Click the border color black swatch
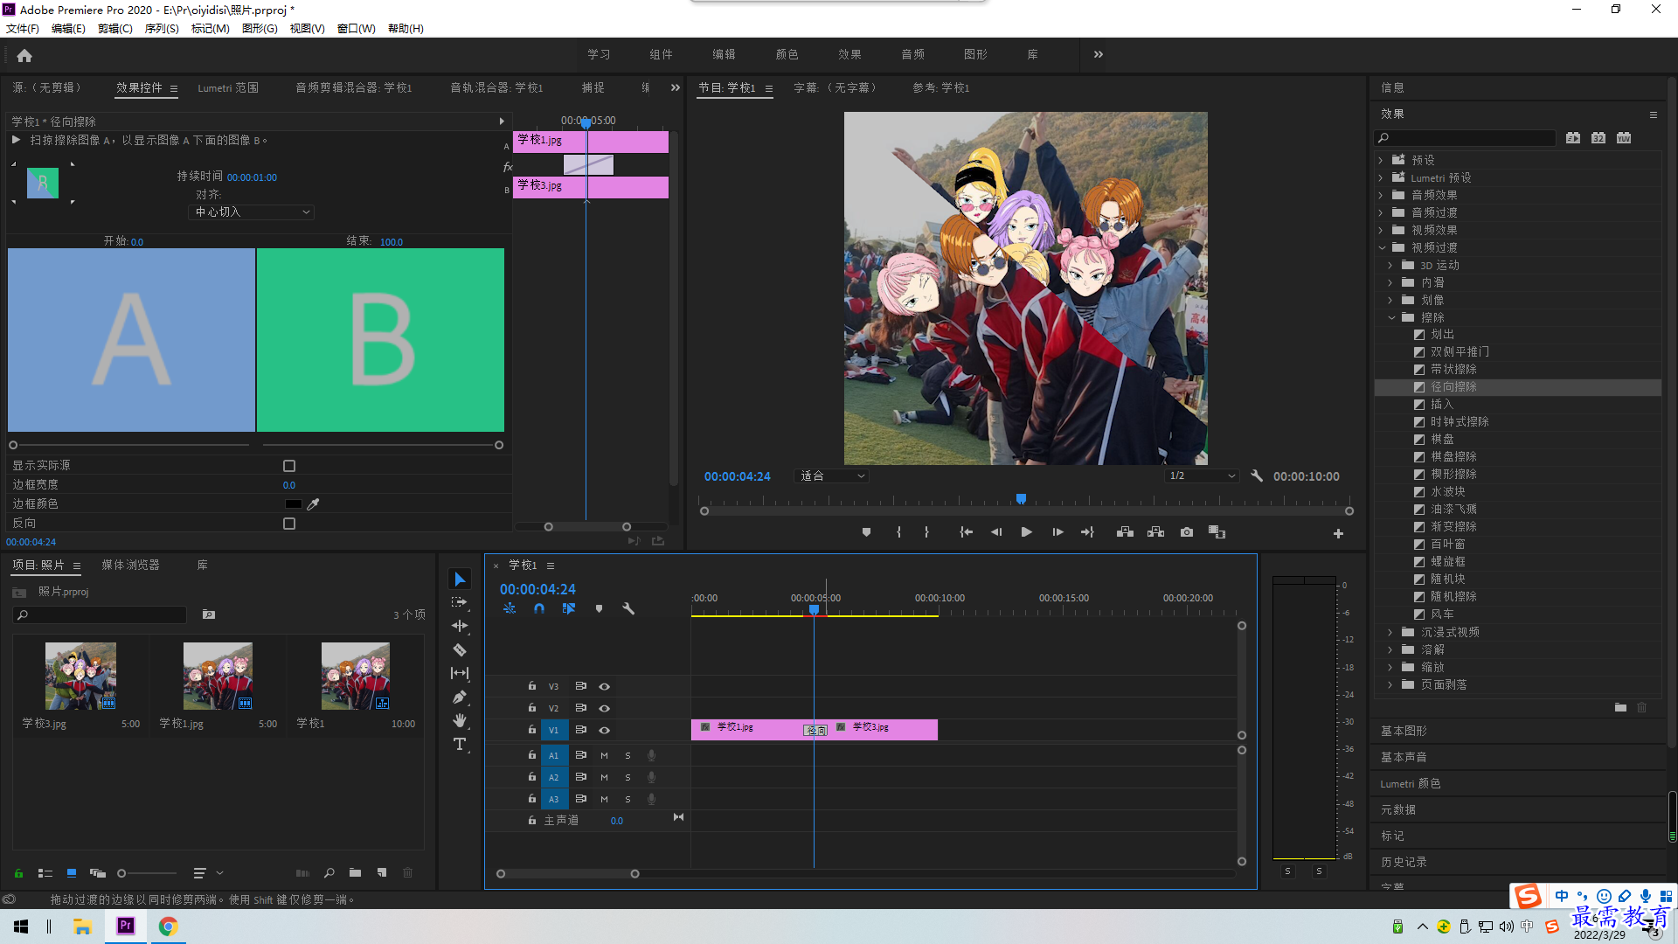The image size is (1678, 944). (293, 504)
